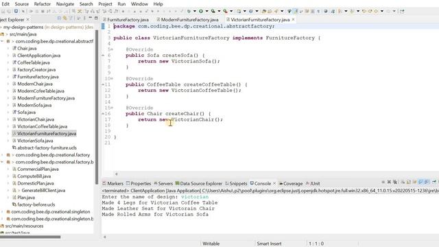Click the Next Annotation icon in the toolbar
Viewport: 439px width, 247px height.
340,11
